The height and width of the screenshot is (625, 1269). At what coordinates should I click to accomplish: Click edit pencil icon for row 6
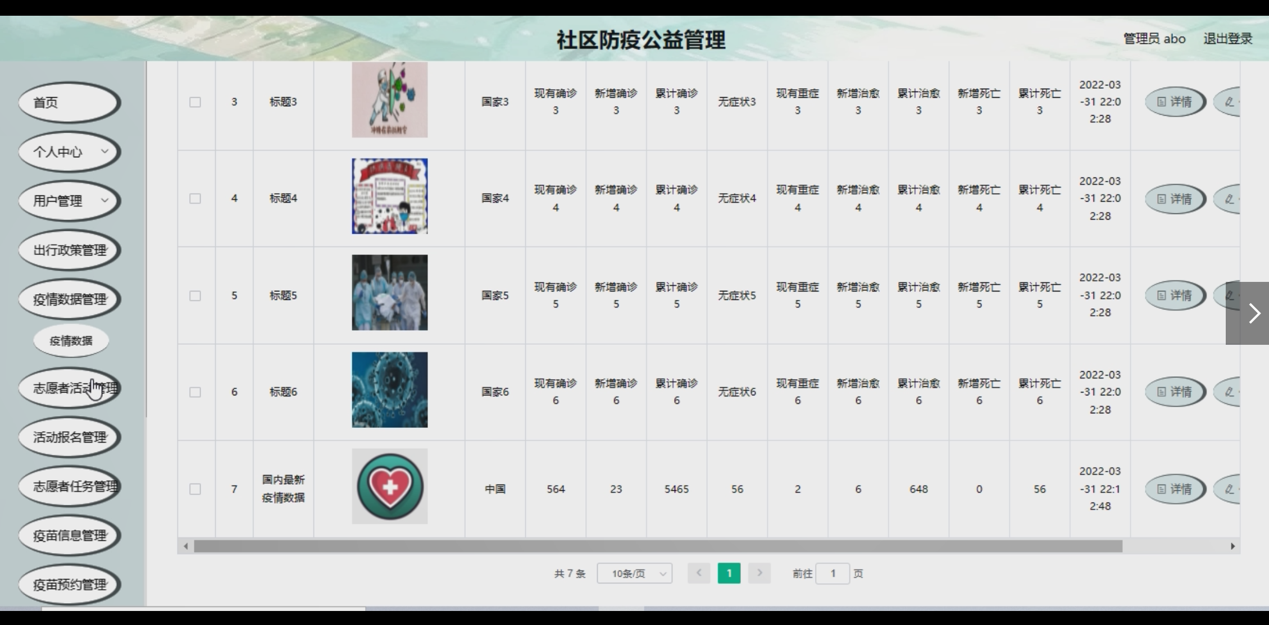click(x=1229, y=392)
